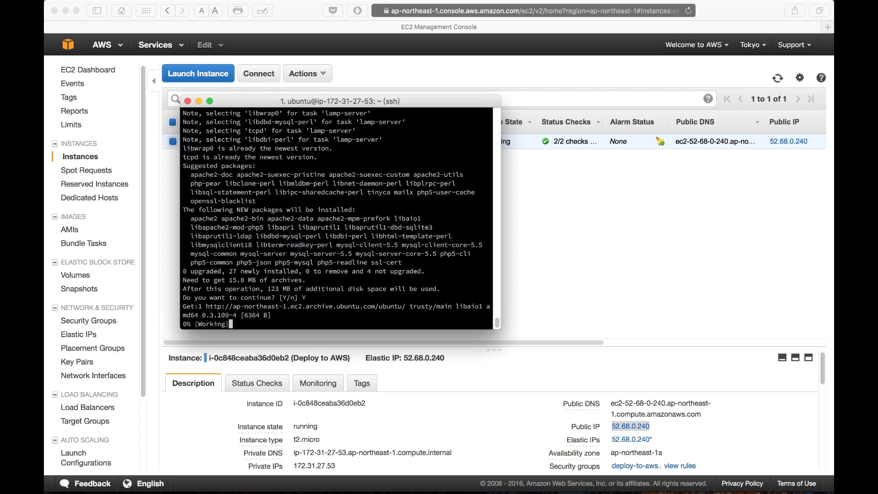Open the Actions dropdown
This screenshot has width=878, height=494.
pos(307,74)
